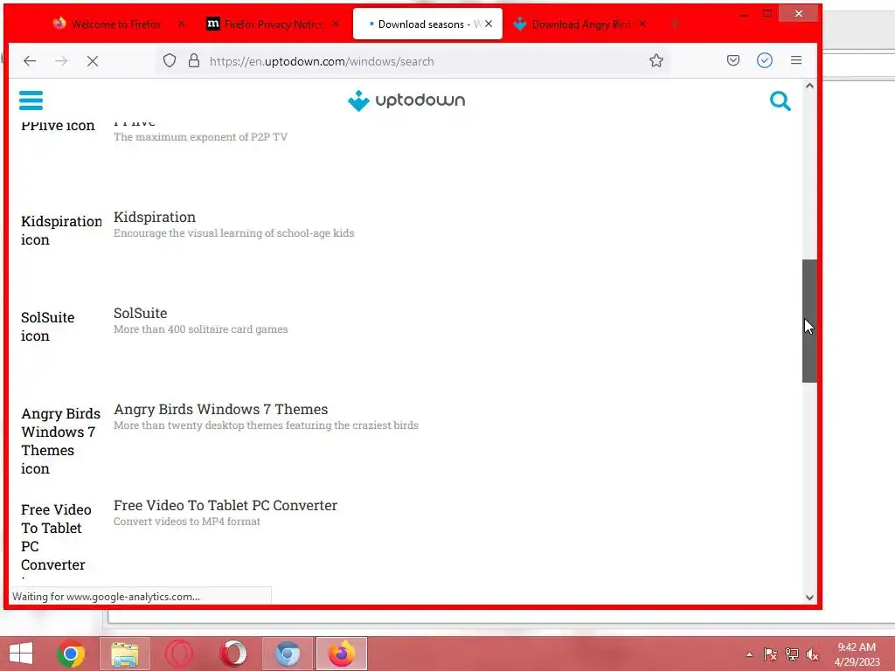The image size is (895, 671).
Task: Open the tracking protection shield icon
Action: pos(170,61)
